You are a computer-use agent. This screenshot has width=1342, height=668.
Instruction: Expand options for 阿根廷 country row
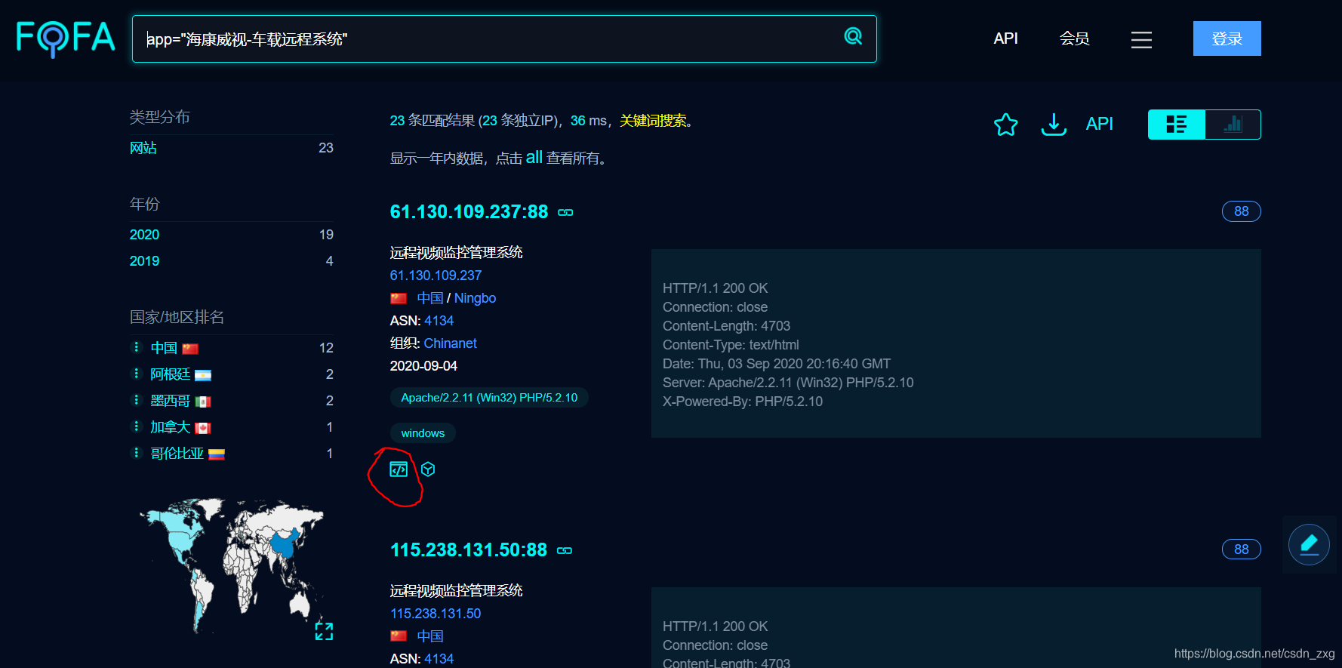(x=137, y=374)
